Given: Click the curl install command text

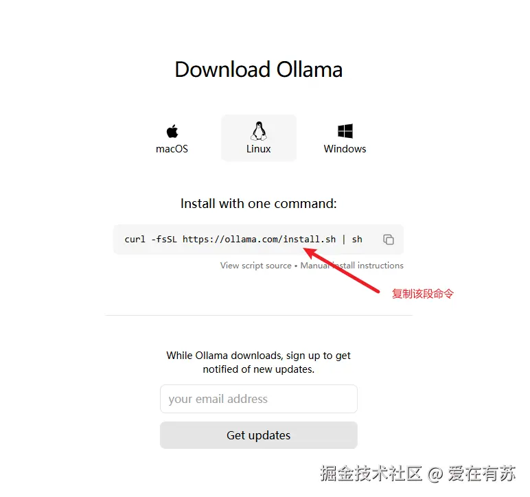Looking at the screenshot, I should point(243,239).
